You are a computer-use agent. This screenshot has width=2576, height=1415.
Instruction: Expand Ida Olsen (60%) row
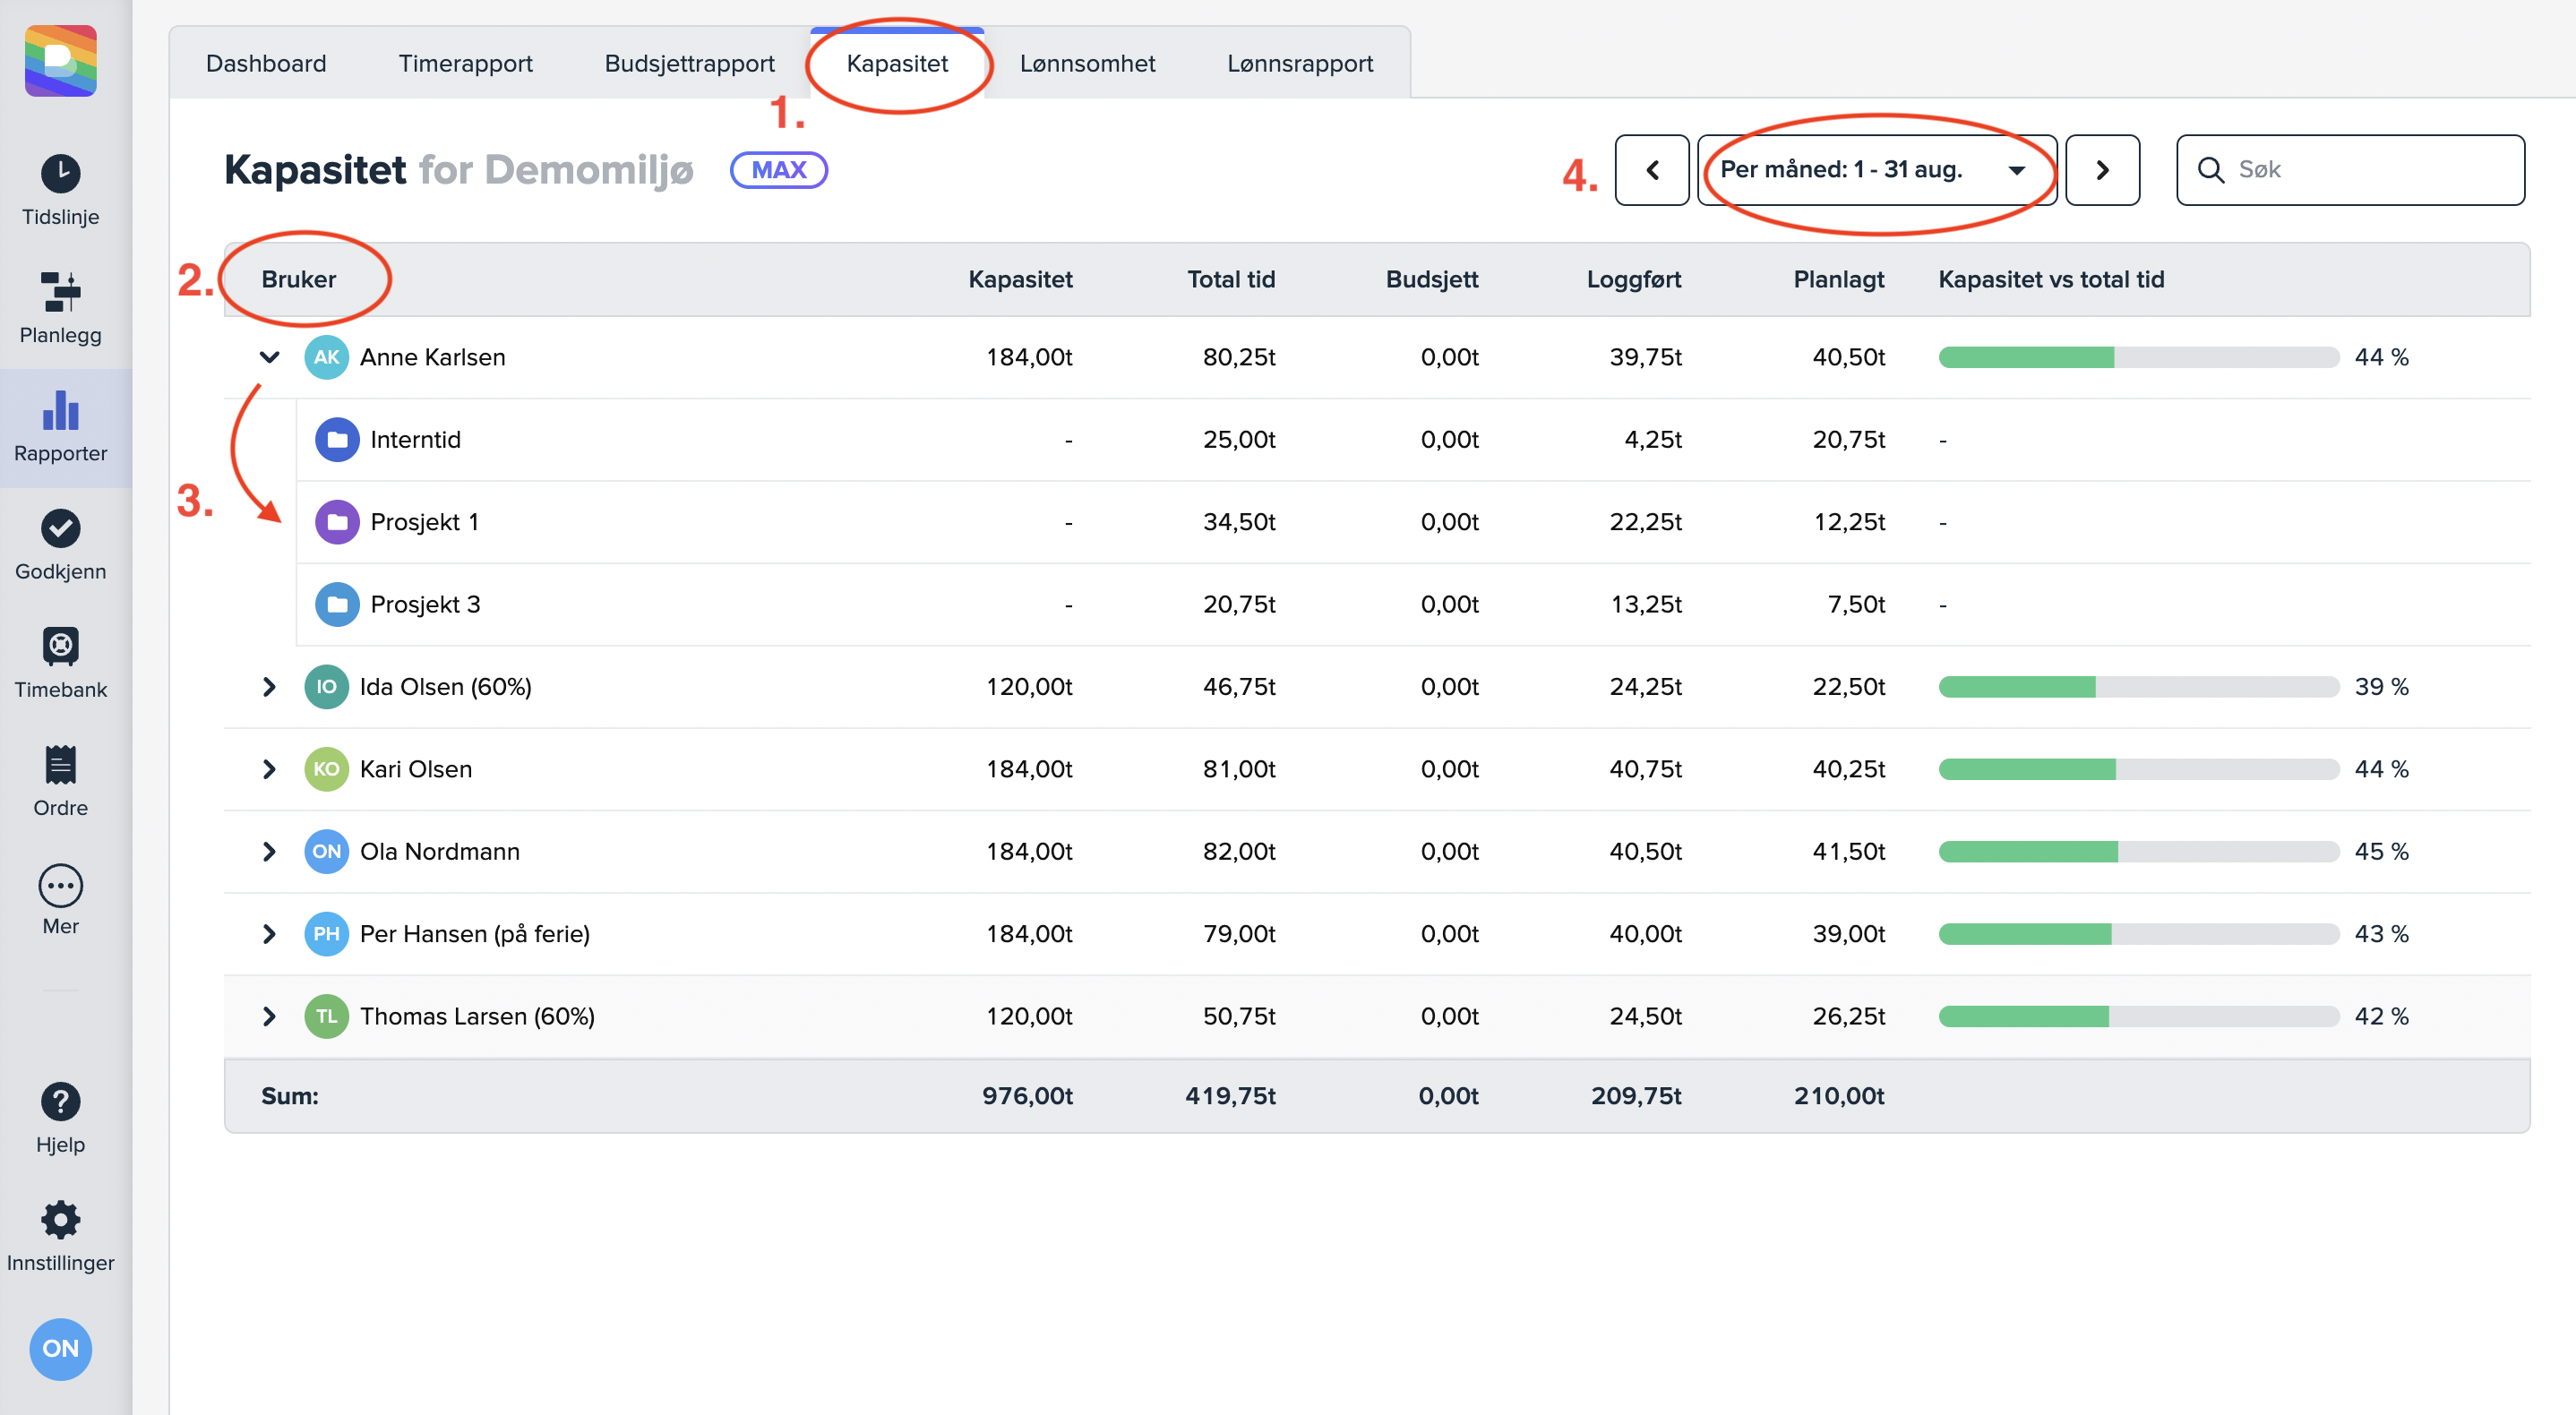[x=269, y=687]
